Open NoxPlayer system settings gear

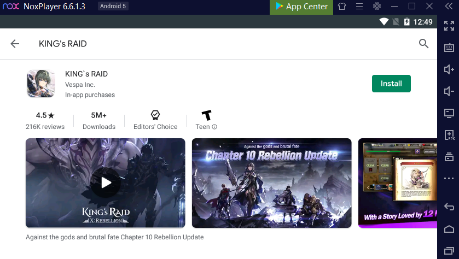377,6
